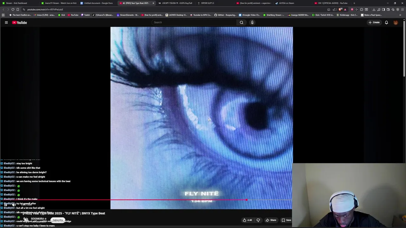The image size is (406, 228).
Task: Dislike the video
Action: click(x=258, y=220)
